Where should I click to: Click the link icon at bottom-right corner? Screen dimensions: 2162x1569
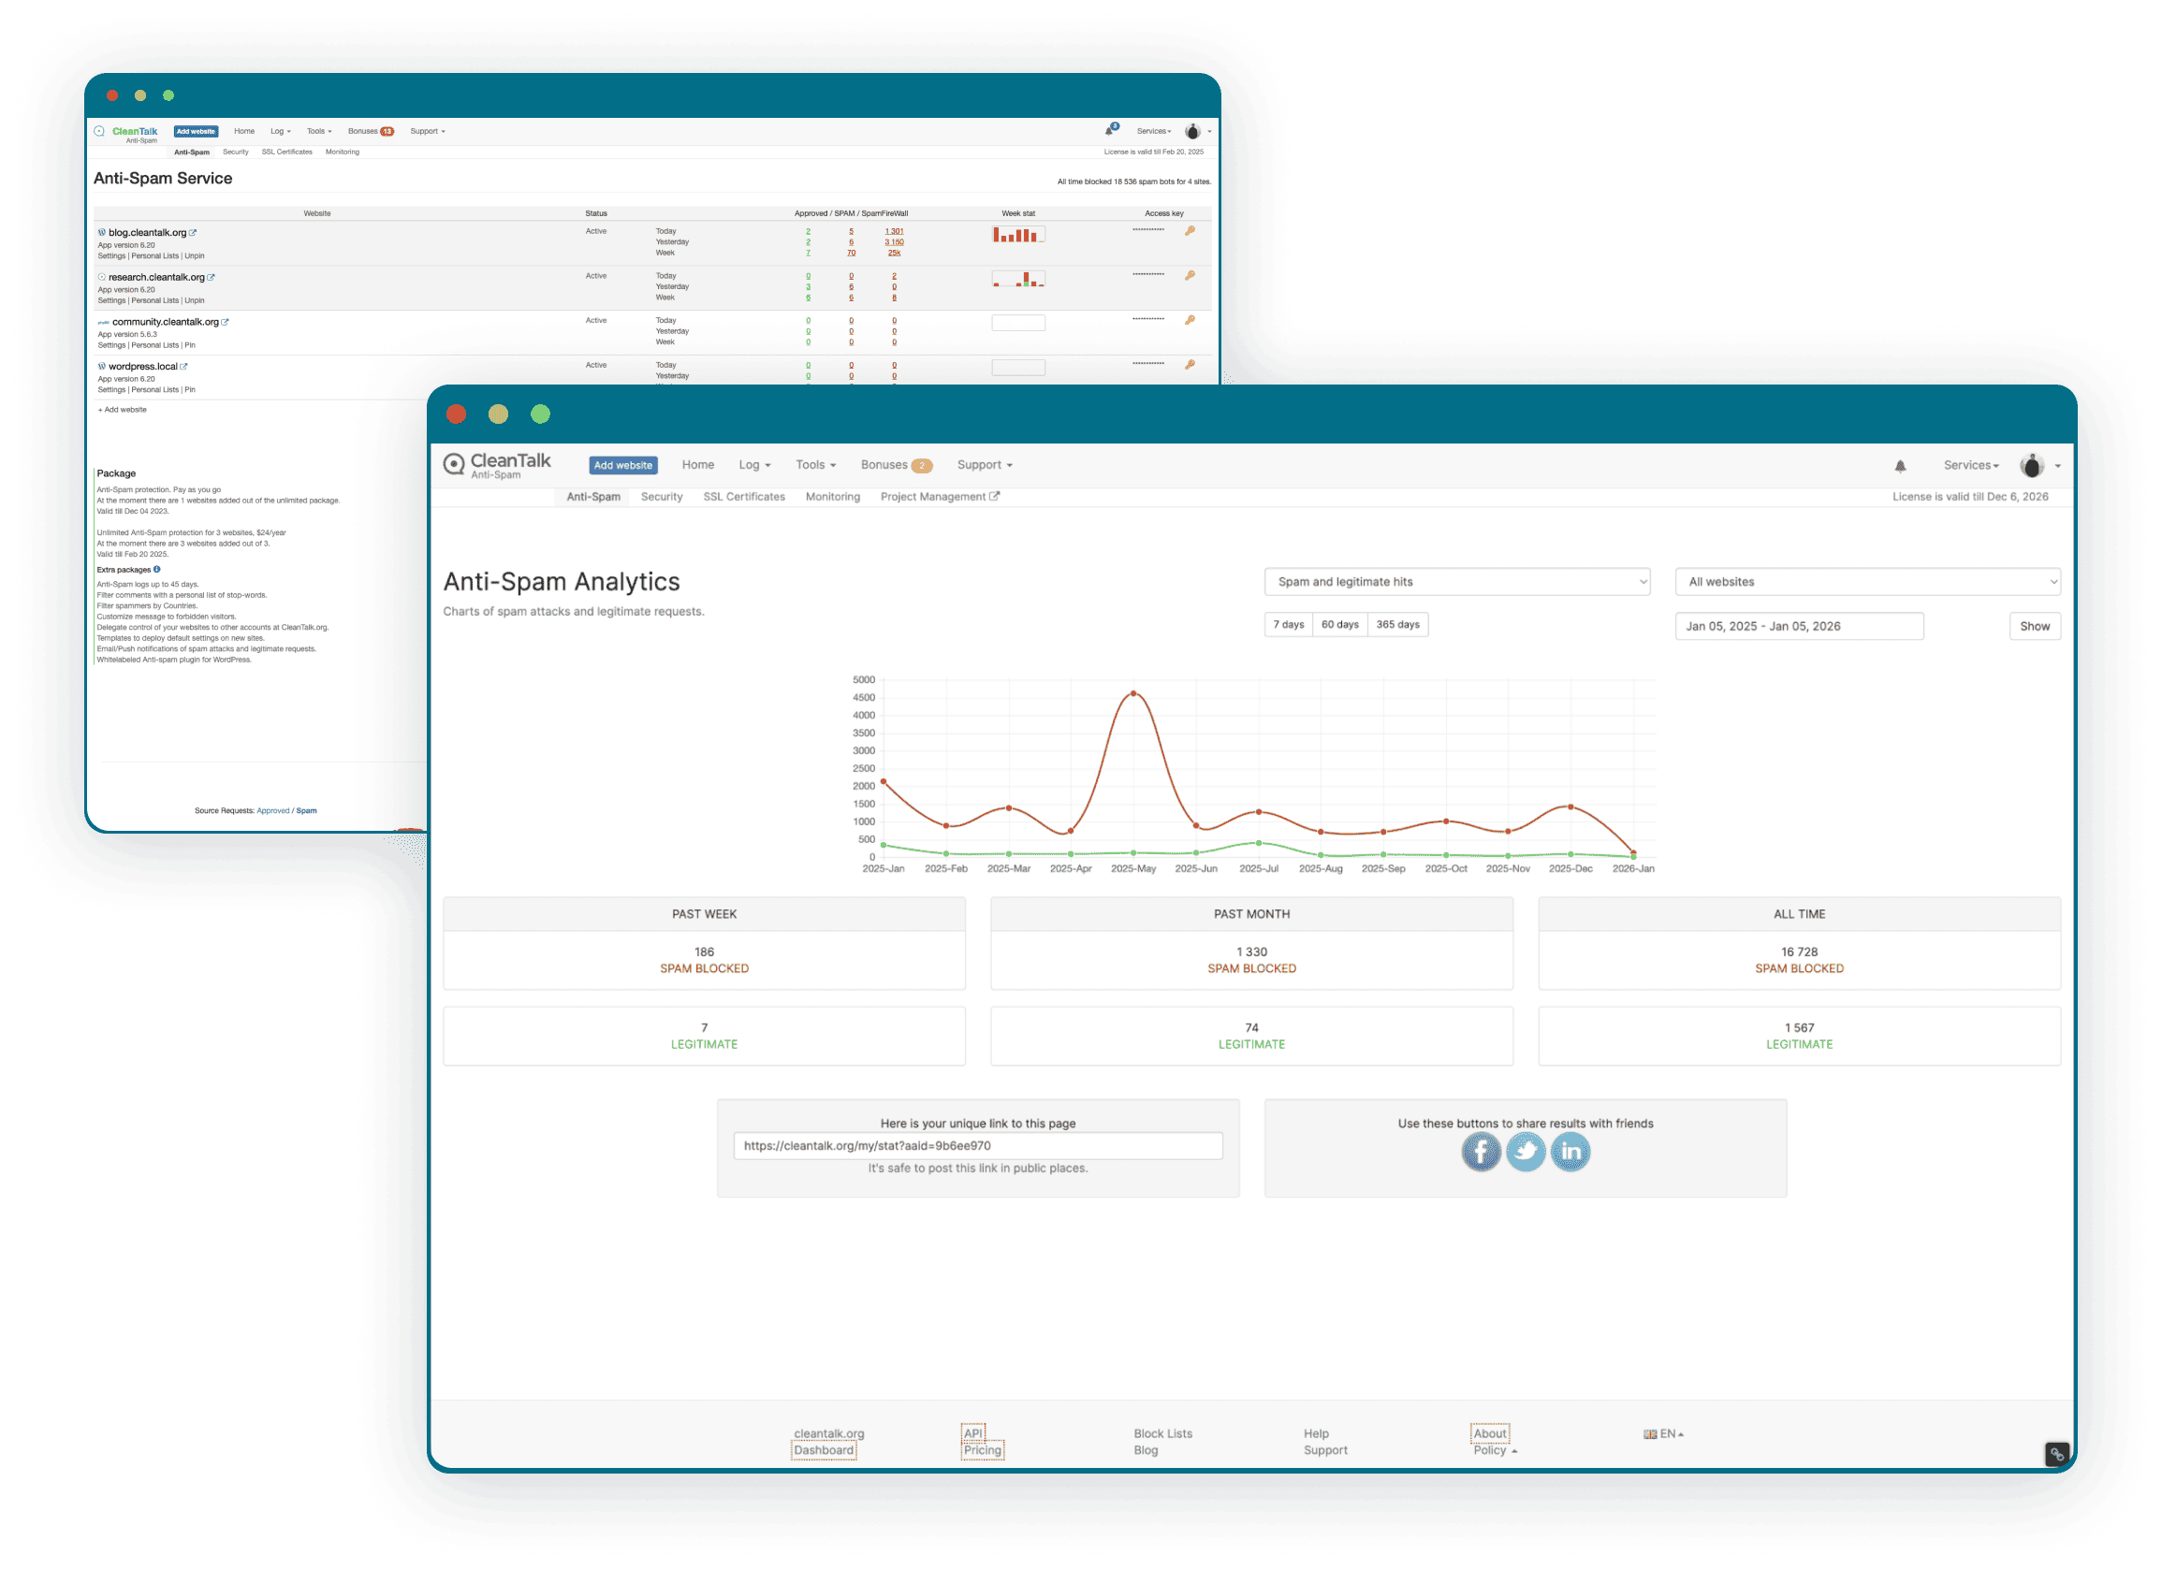(x=2057, y=1454)
